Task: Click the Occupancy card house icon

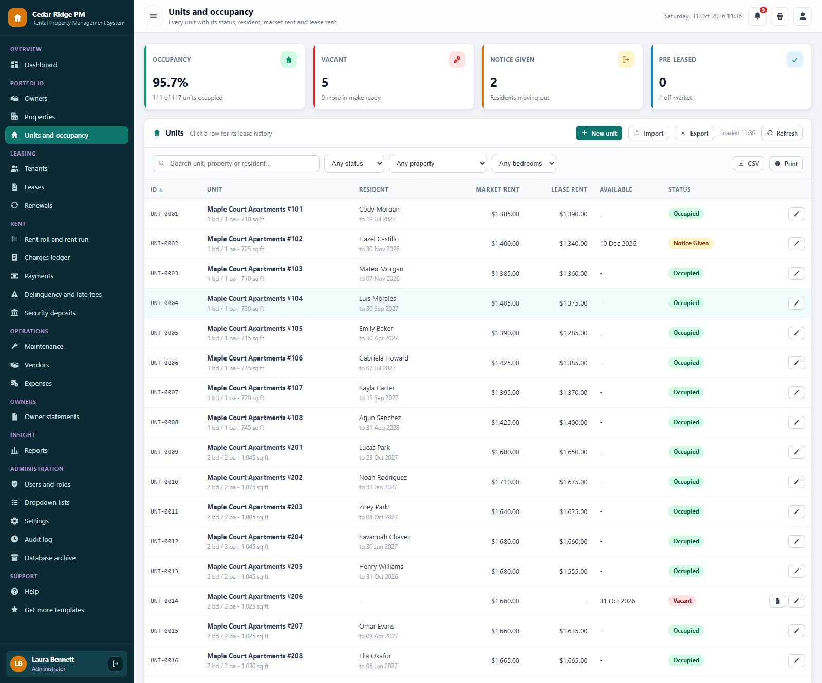Action: click(x=289, y=60)
